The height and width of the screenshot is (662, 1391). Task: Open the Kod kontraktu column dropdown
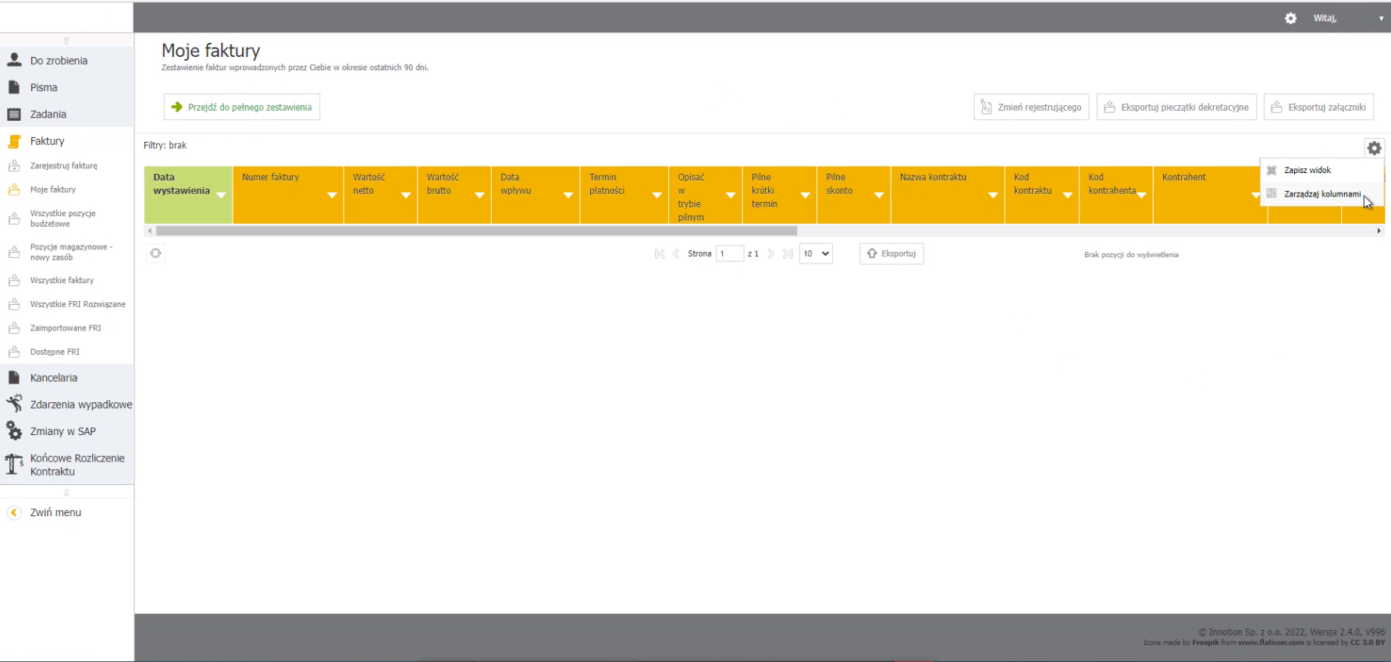[1067, 195]
